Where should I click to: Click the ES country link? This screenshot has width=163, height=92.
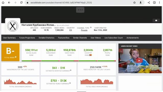(x=71, y=30)
